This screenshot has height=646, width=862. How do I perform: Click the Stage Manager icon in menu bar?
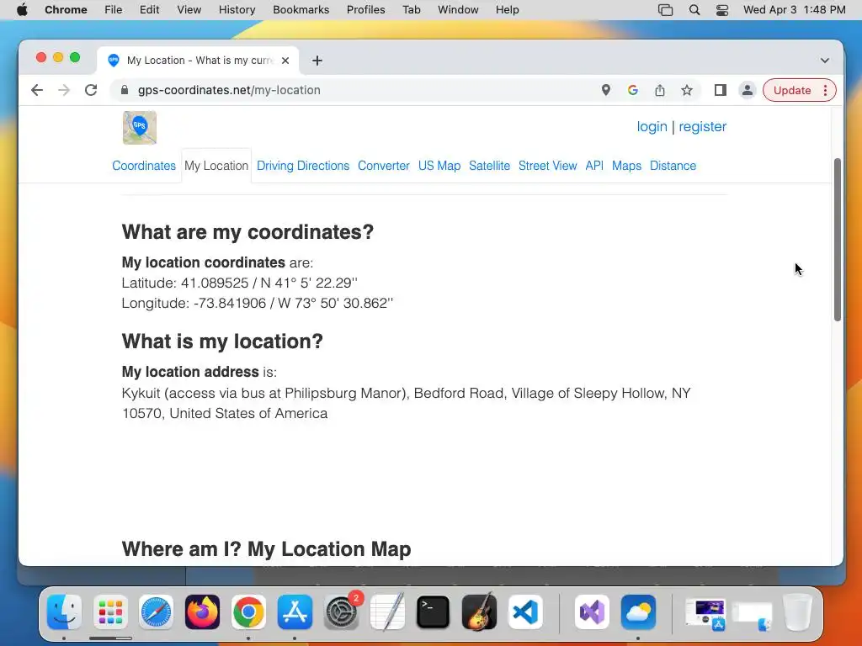(x=666, y=10)
